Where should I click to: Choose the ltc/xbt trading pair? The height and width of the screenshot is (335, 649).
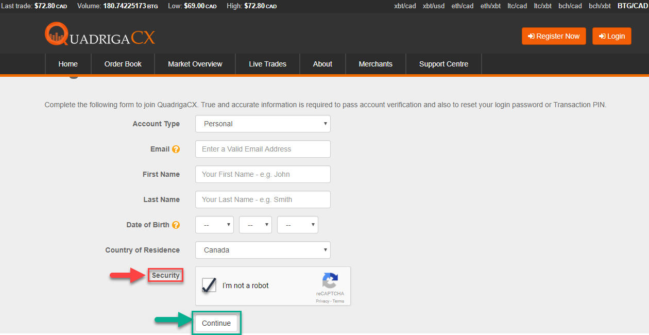pos(543,6)
